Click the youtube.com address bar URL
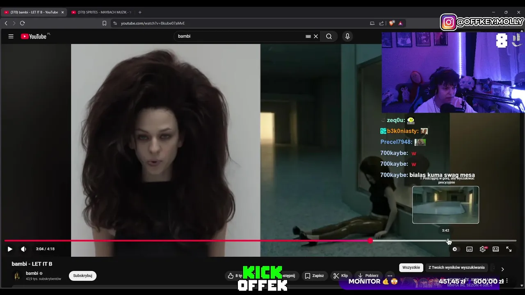This screenshot has height=295, width=525. click(x=153, y=23)
